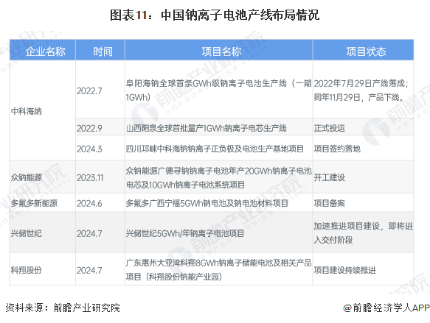Click the 2023.11 date cell

click(x=100, y=177)
